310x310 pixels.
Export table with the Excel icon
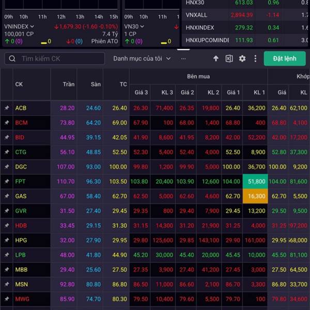(x=229, y=58)
